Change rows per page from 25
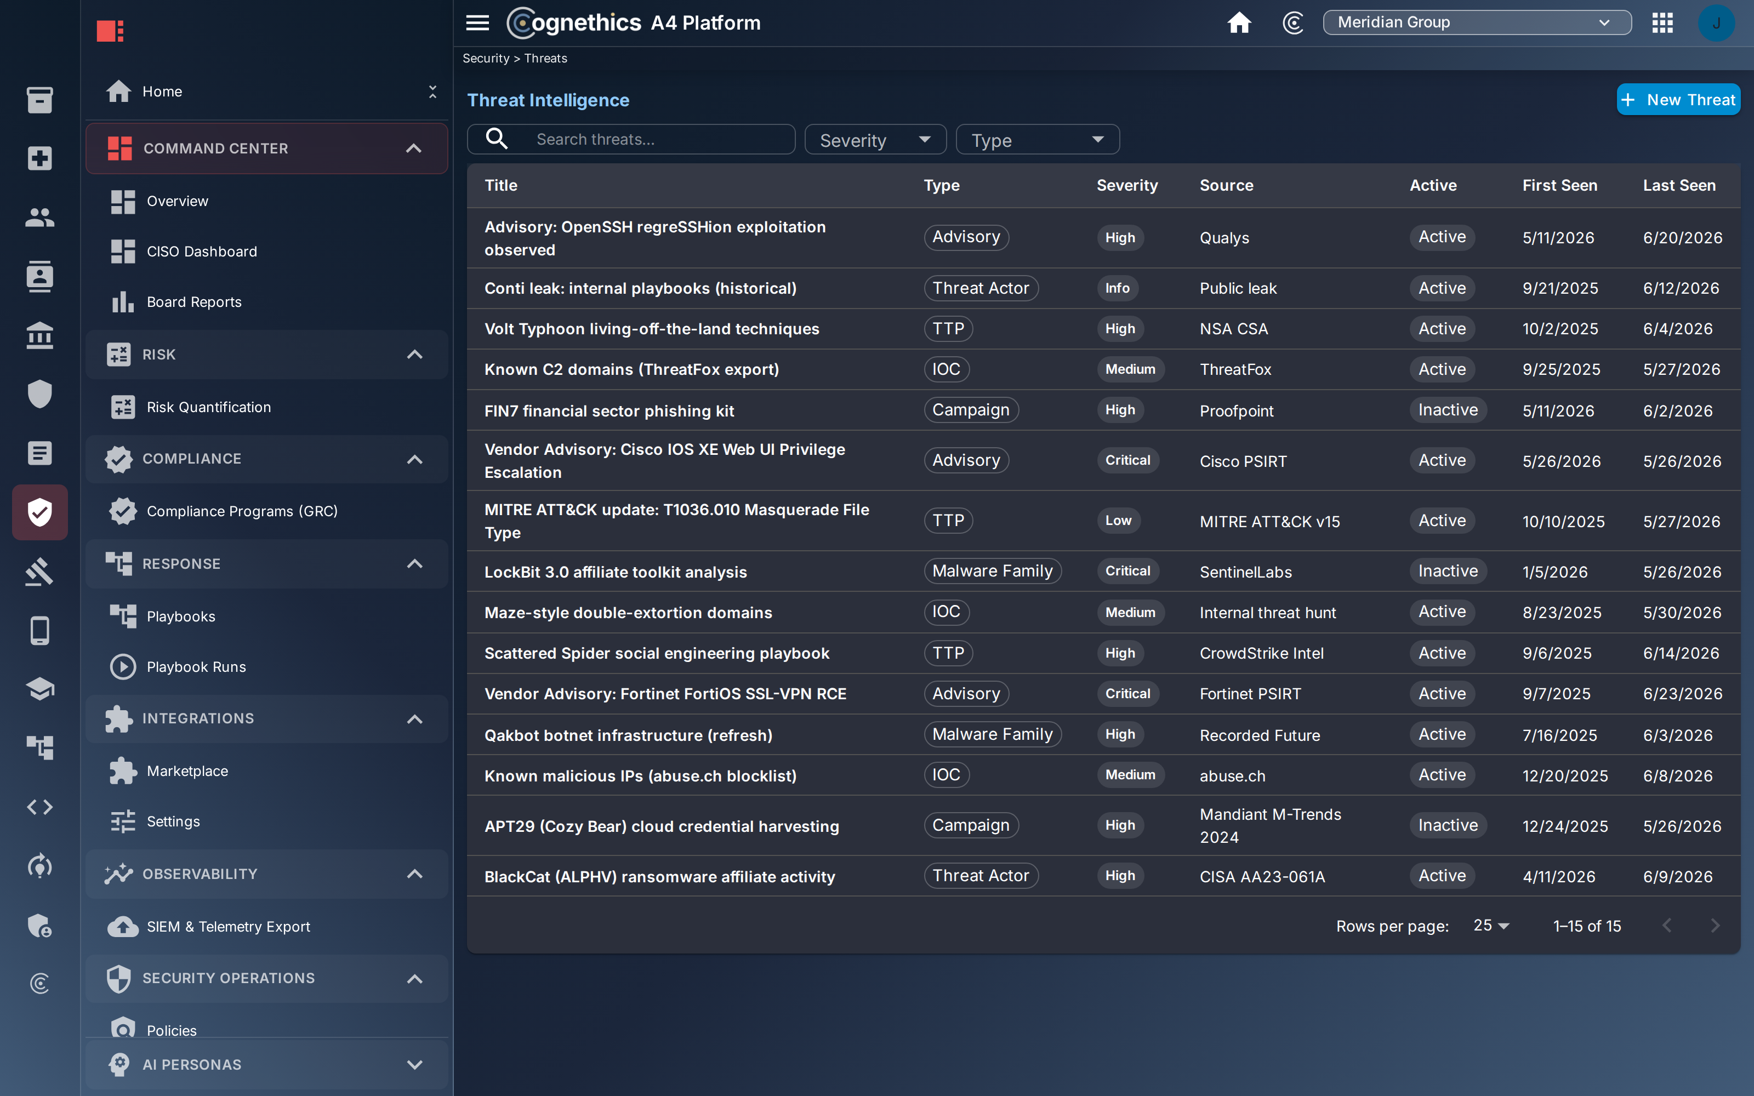Viewport: 1754px width, 1096px height. (1491, 926)
